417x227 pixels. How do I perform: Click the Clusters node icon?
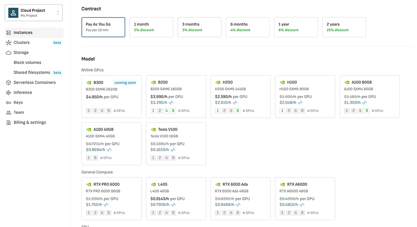[9, 43]
